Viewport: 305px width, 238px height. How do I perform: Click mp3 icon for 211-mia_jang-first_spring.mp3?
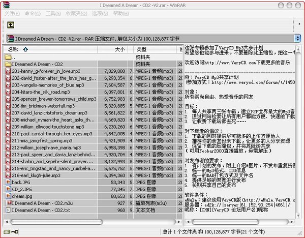pos(8,140)
